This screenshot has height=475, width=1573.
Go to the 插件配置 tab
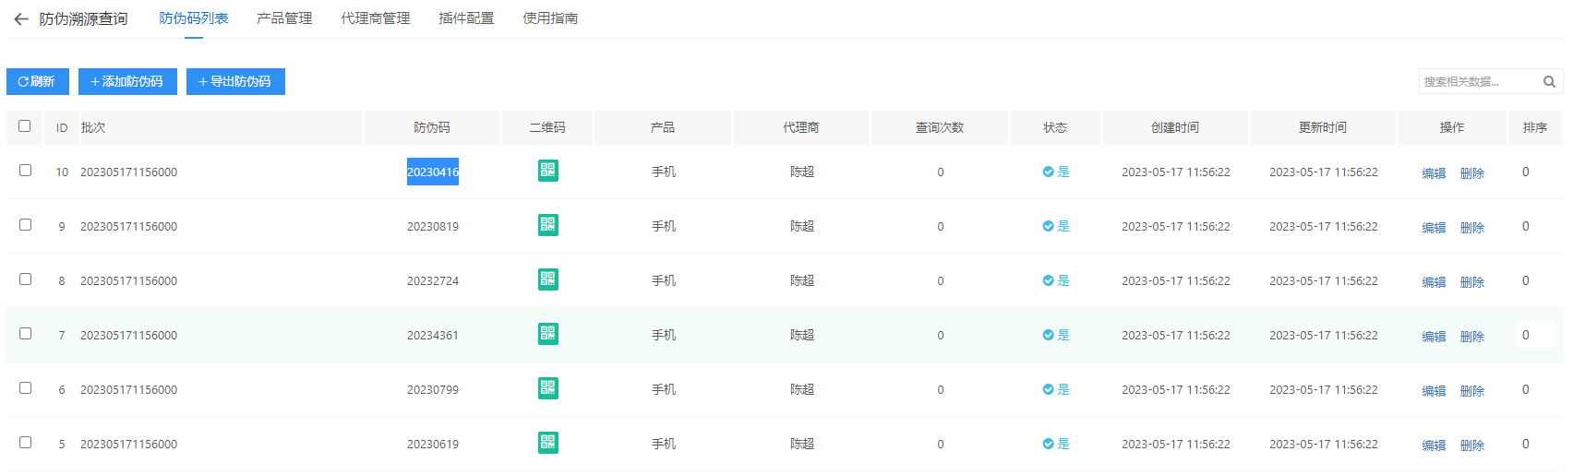pyautogui.click(x=466, y=18)
